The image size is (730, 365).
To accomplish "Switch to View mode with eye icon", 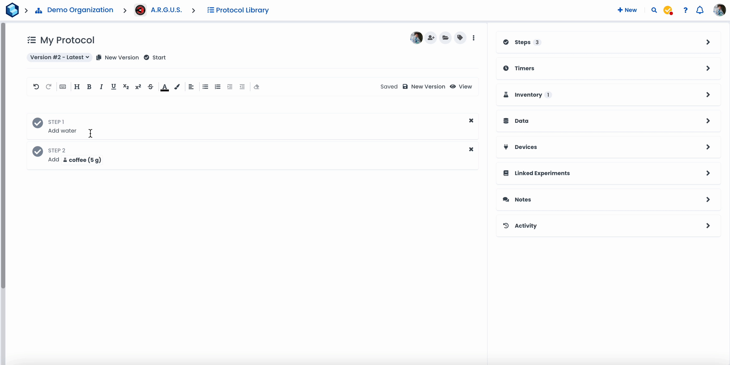I will (461, 87).
